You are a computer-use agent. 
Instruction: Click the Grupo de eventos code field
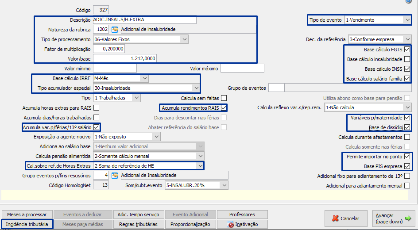tap(276, 88)
